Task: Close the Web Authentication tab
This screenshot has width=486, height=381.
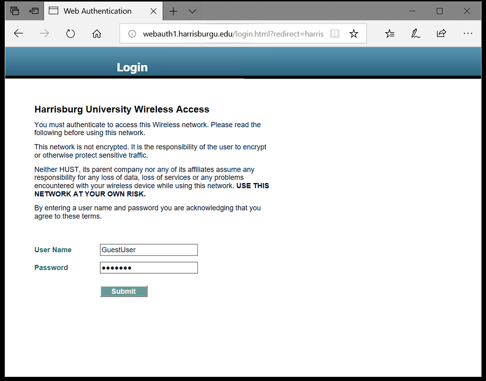Action: (153, 12)
